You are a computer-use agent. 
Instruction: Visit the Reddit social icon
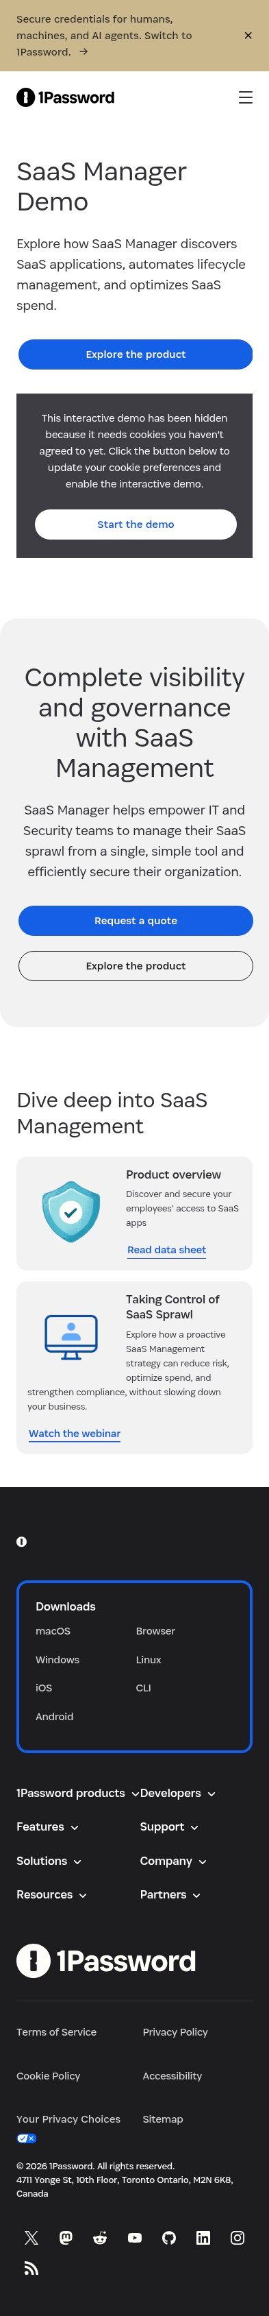[x=101, y=2238]
